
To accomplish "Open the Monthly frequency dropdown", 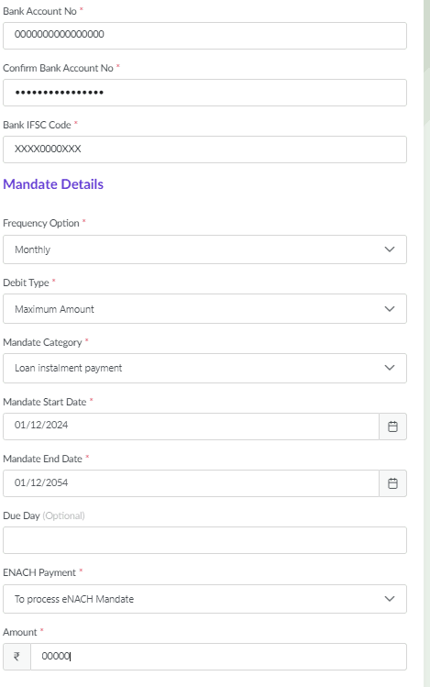I will (x=205, y=249).
